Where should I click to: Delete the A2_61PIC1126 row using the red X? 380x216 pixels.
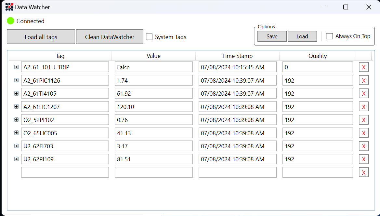(363, 80)
